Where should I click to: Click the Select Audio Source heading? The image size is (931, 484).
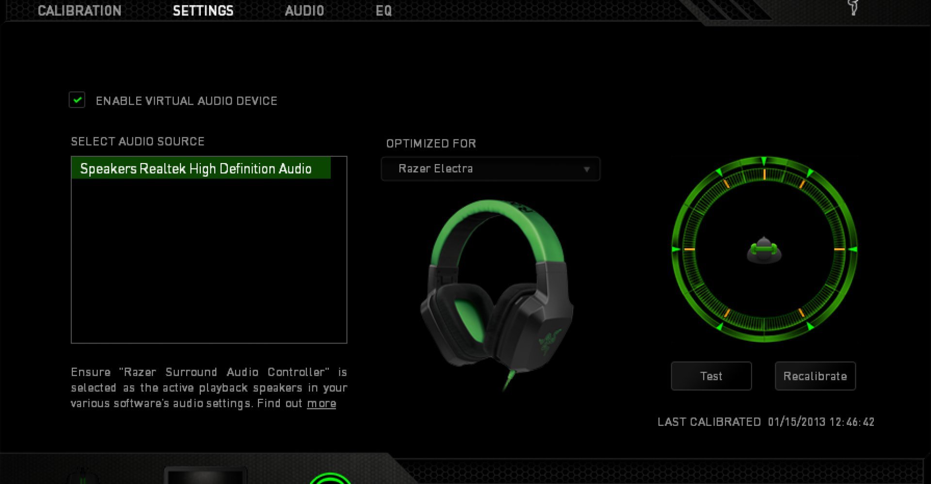tap(138, 141)
